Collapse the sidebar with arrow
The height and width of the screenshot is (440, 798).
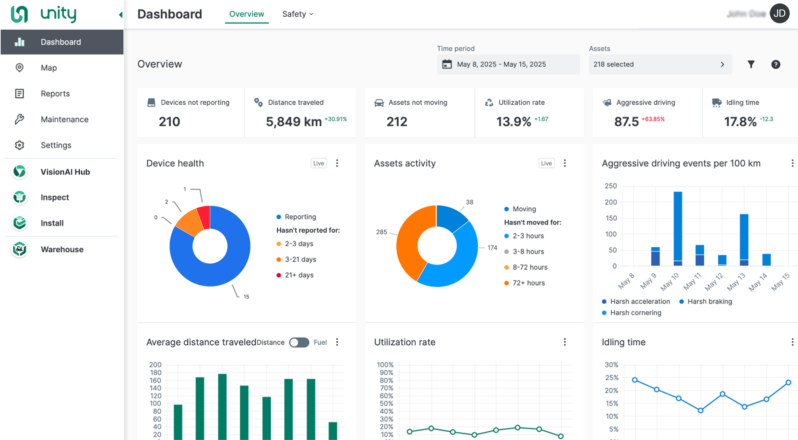coord(120,14)
